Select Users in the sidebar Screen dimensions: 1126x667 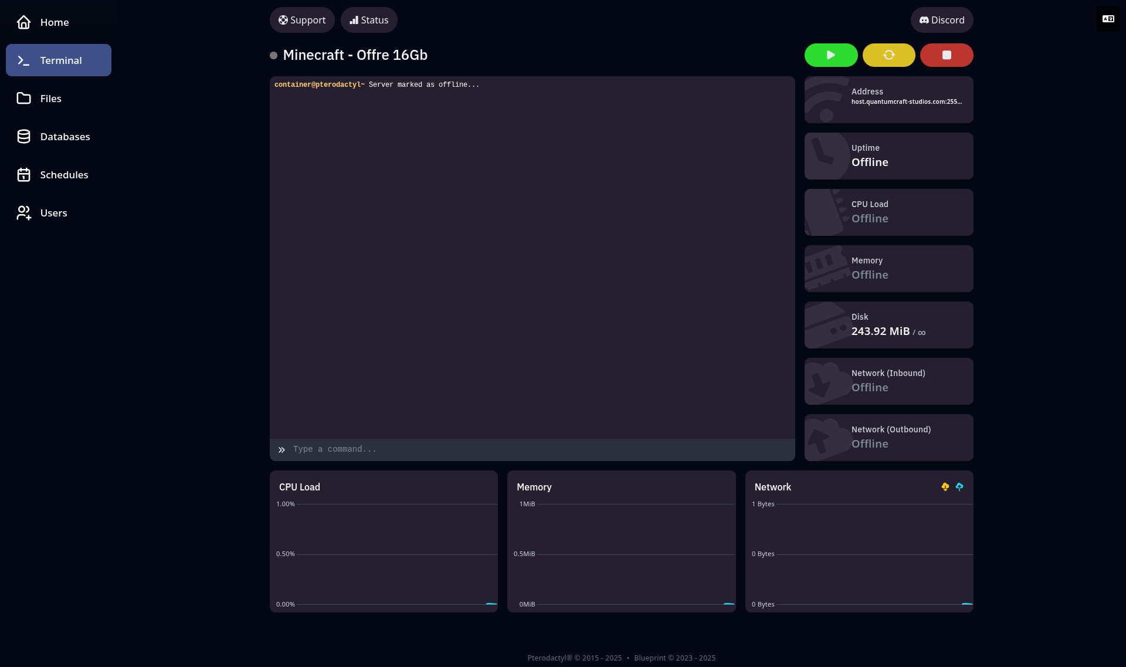59,213
